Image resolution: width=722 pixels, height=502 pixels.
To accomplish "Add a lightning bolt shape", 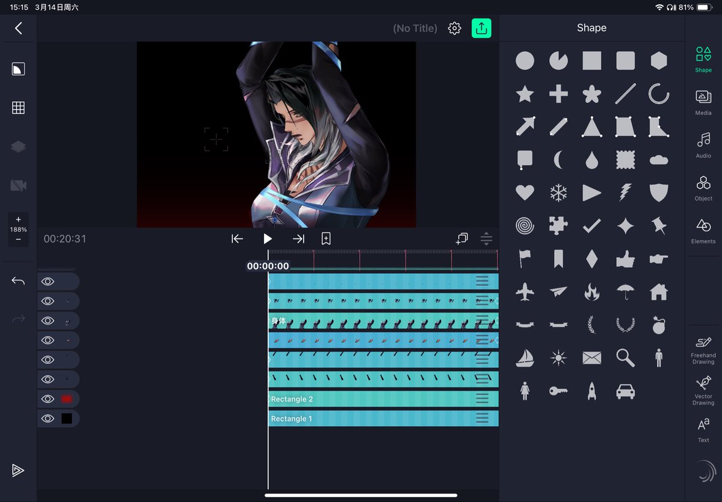I will coord(626,193).
